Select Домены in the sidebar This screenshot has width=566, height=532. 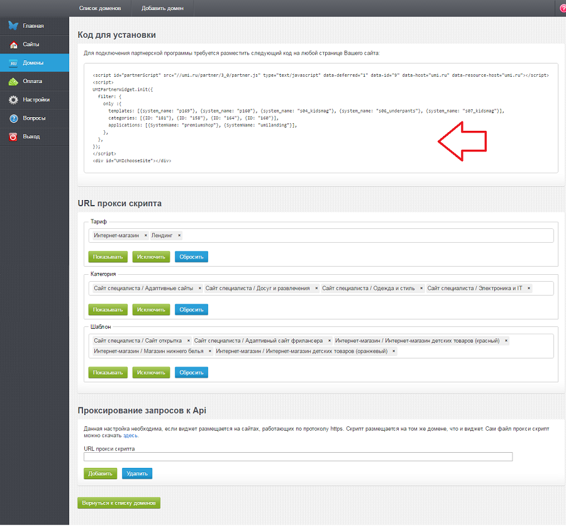pos(35,63)
